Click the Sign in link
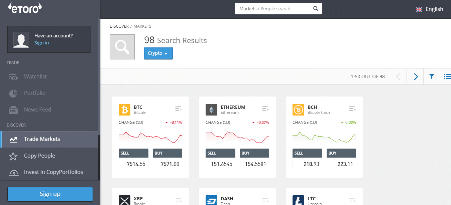The image size is (451, 205). tap(41, 43)
